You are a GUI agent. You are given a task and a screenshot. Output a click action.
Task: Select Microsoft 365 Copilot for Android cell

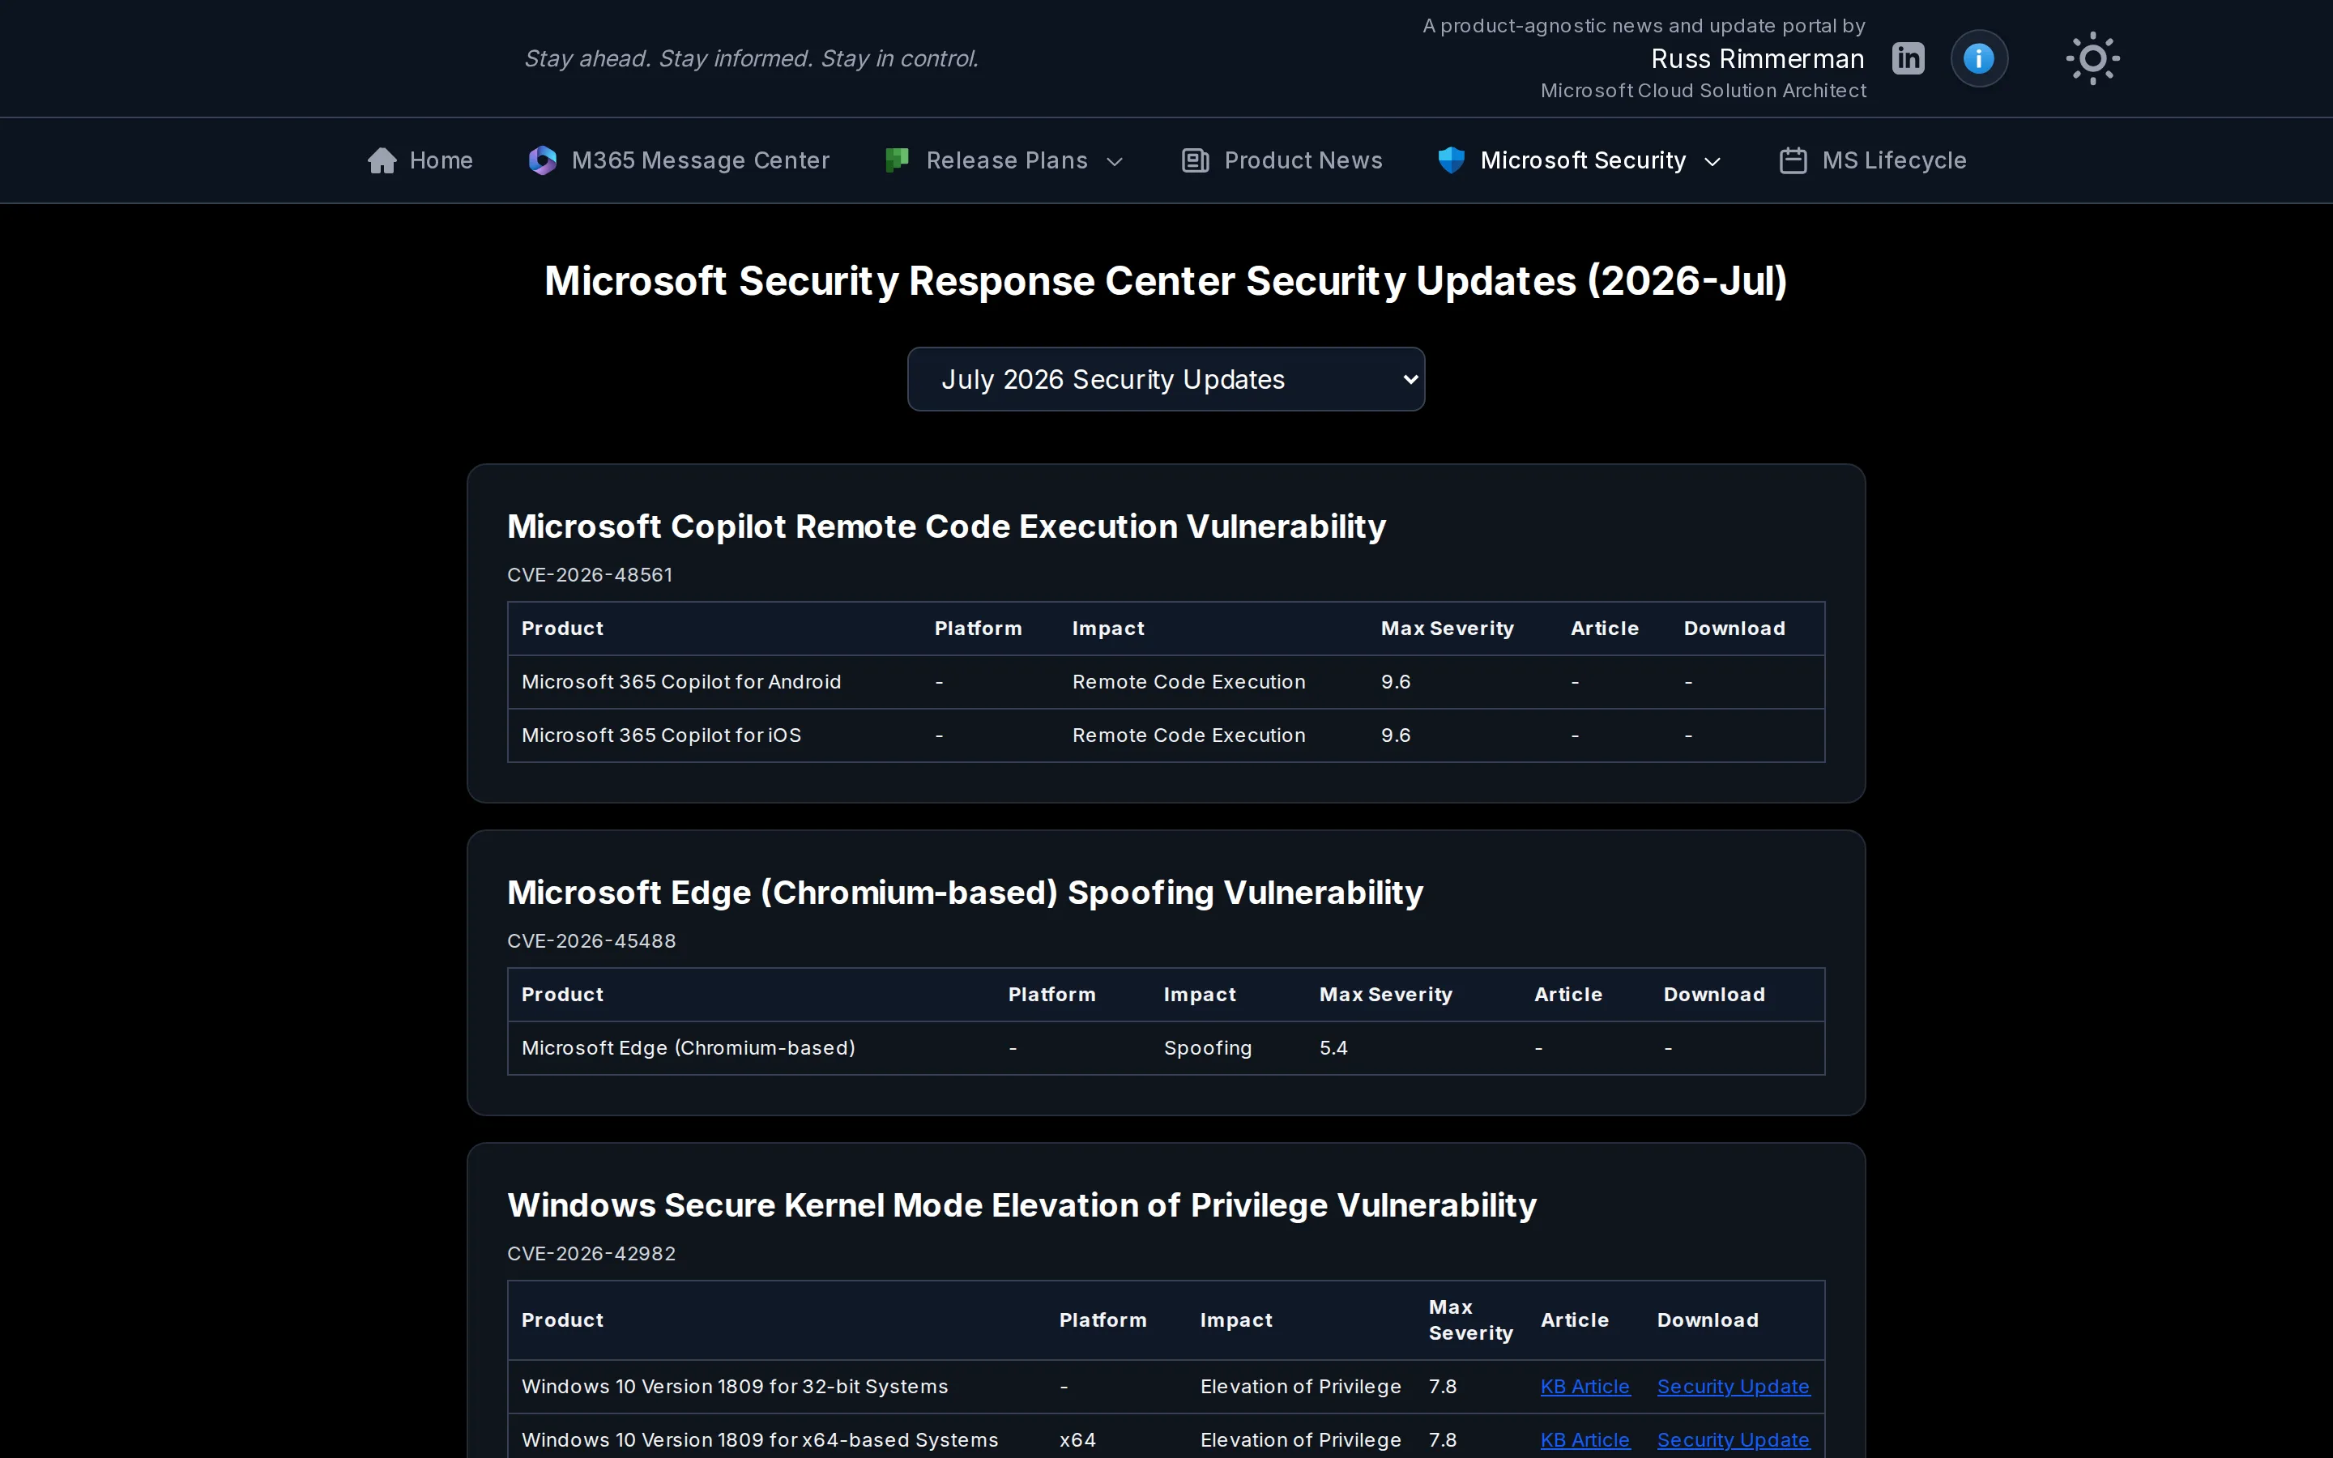pos(681,682)
